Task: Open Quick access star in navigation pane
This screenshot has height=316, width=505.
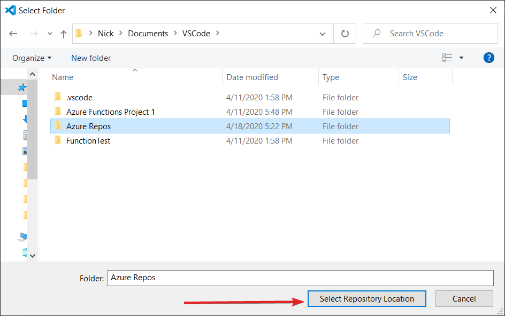Action: [22, 87]
